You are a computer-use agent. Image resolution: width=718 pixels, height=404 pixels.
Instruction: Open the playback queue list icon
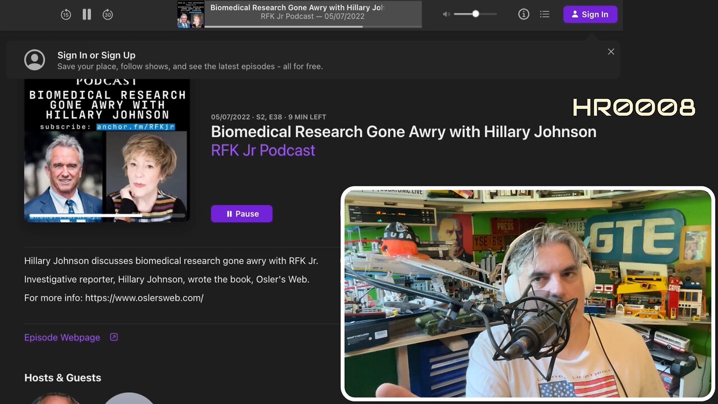coord(545,14)
